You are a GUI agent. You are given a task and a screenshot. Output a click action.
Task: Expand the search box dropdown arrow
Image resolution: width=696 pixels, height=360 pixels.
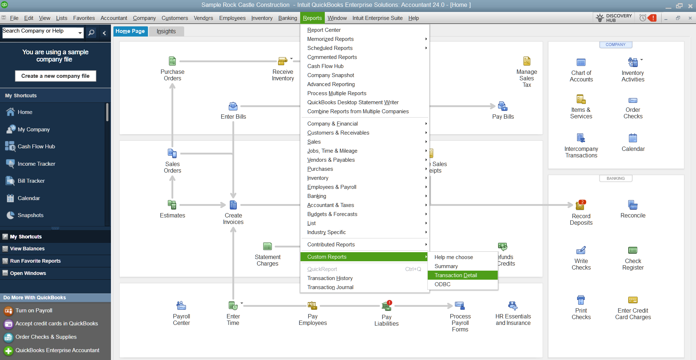[80, 33]
